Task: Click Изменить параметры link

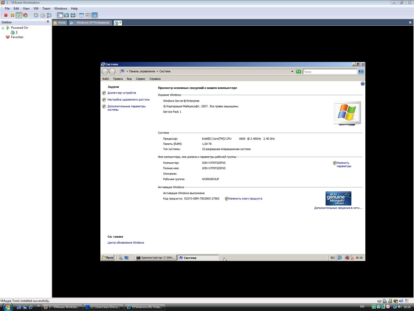Action: pyautogui.click(x=344, y=165)
